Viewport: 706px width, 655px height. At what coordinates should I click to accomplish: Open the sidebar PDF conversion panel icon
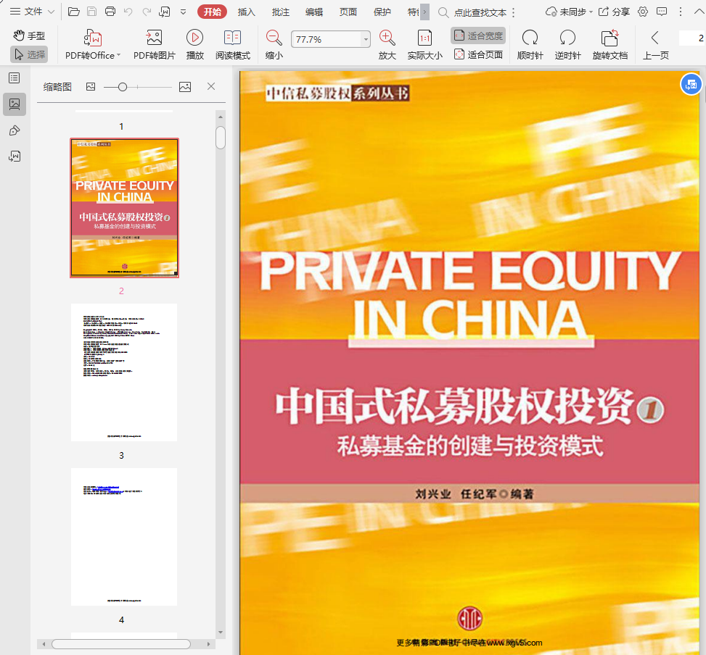[x=15, y=156]
